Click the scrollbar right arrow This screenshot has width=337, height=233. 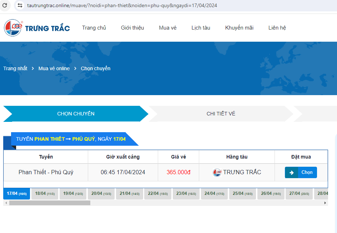tap(325, 203)
